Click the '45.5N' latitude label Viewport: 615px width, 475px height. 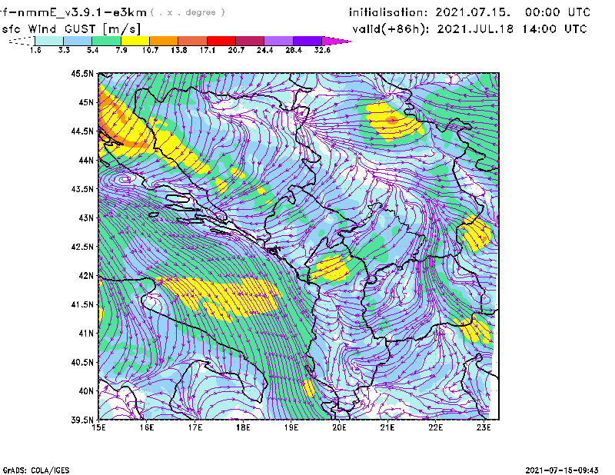[82, 73]
